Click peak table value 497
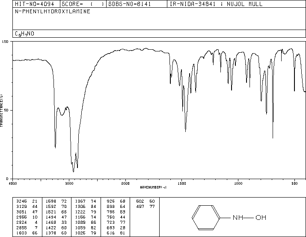The width and height of the screenshot is (306, 237). pyautogui.click(x=140, y=207)
